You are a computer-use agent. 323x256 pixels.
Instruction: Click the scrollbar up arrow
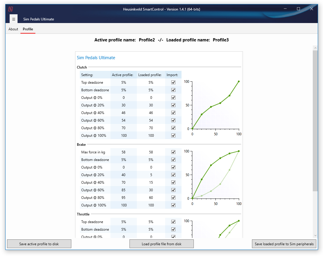tap(315, 48)
